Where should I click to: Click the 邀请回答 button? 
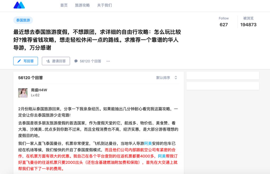tap(56, 61)
